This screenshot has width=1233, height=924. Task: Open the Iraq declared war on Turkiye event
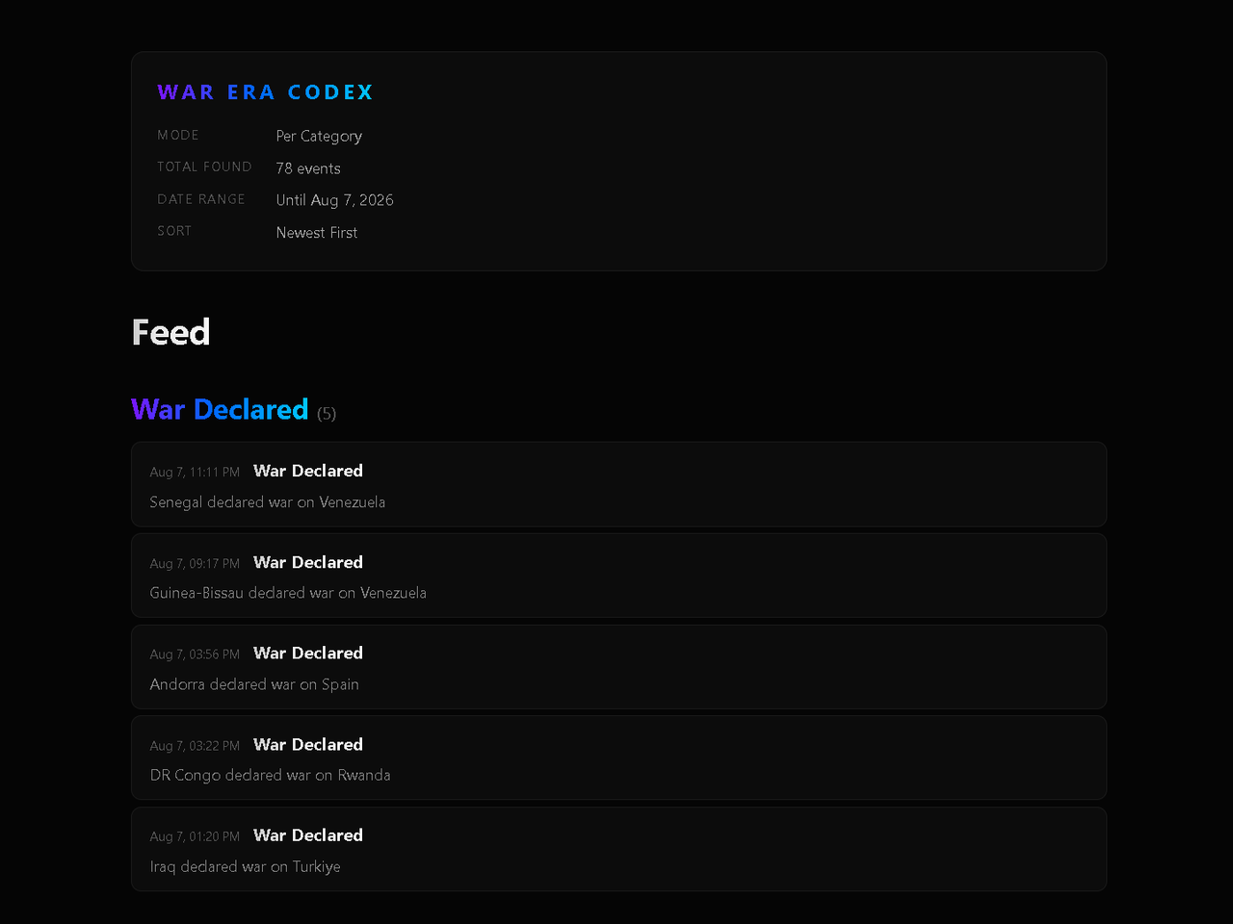[x=618, y=849]
